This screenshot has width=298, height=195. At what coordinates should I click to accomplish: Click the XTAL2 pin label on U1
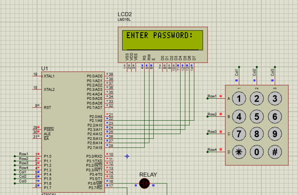pyautogui.click(x=49, y=89)
